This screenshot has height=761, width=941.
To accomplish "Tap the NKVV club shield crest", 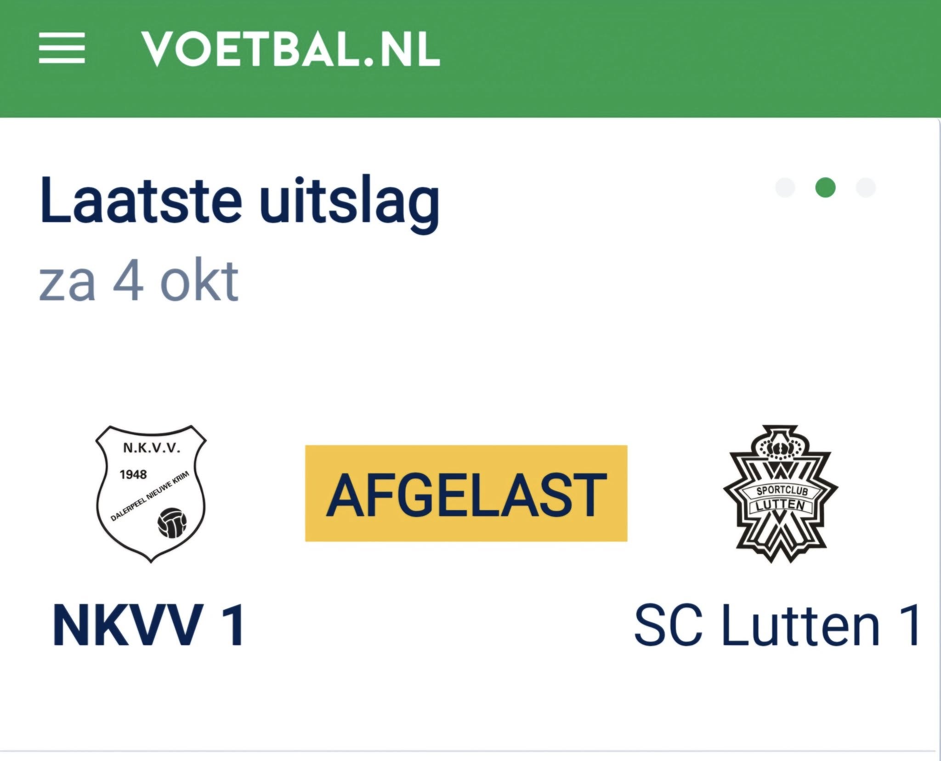I will [151, 493].
